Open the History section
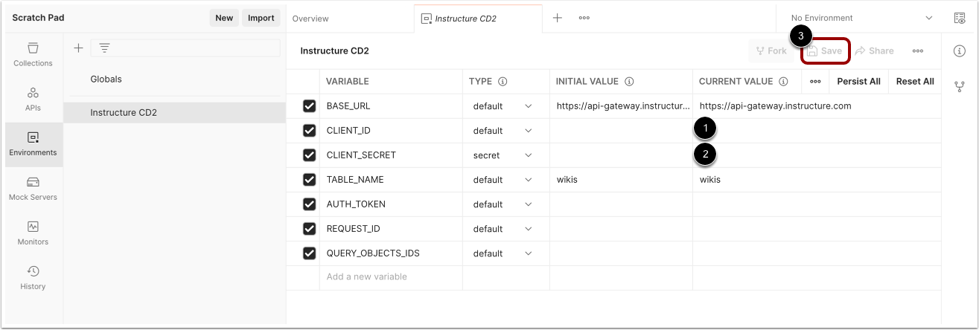 tap(33, 277)
